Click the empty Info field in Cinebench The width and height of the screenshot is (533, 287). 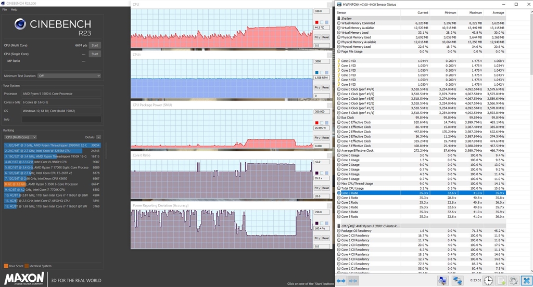coord(61,120)
